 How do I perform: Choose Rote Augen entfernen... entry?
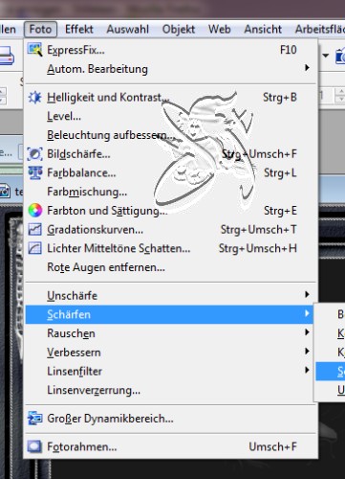pos(172,267)
